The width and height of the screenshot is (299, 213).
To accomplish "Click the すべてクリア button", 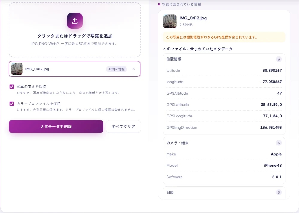I will coord(123,126).
